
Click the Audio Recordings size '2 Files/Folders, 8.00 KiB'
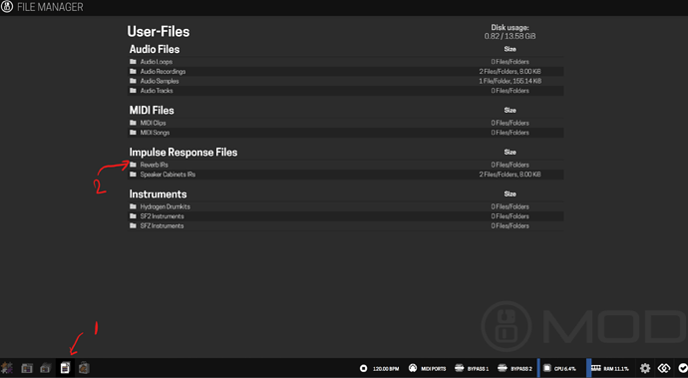[x=510, y=71]
